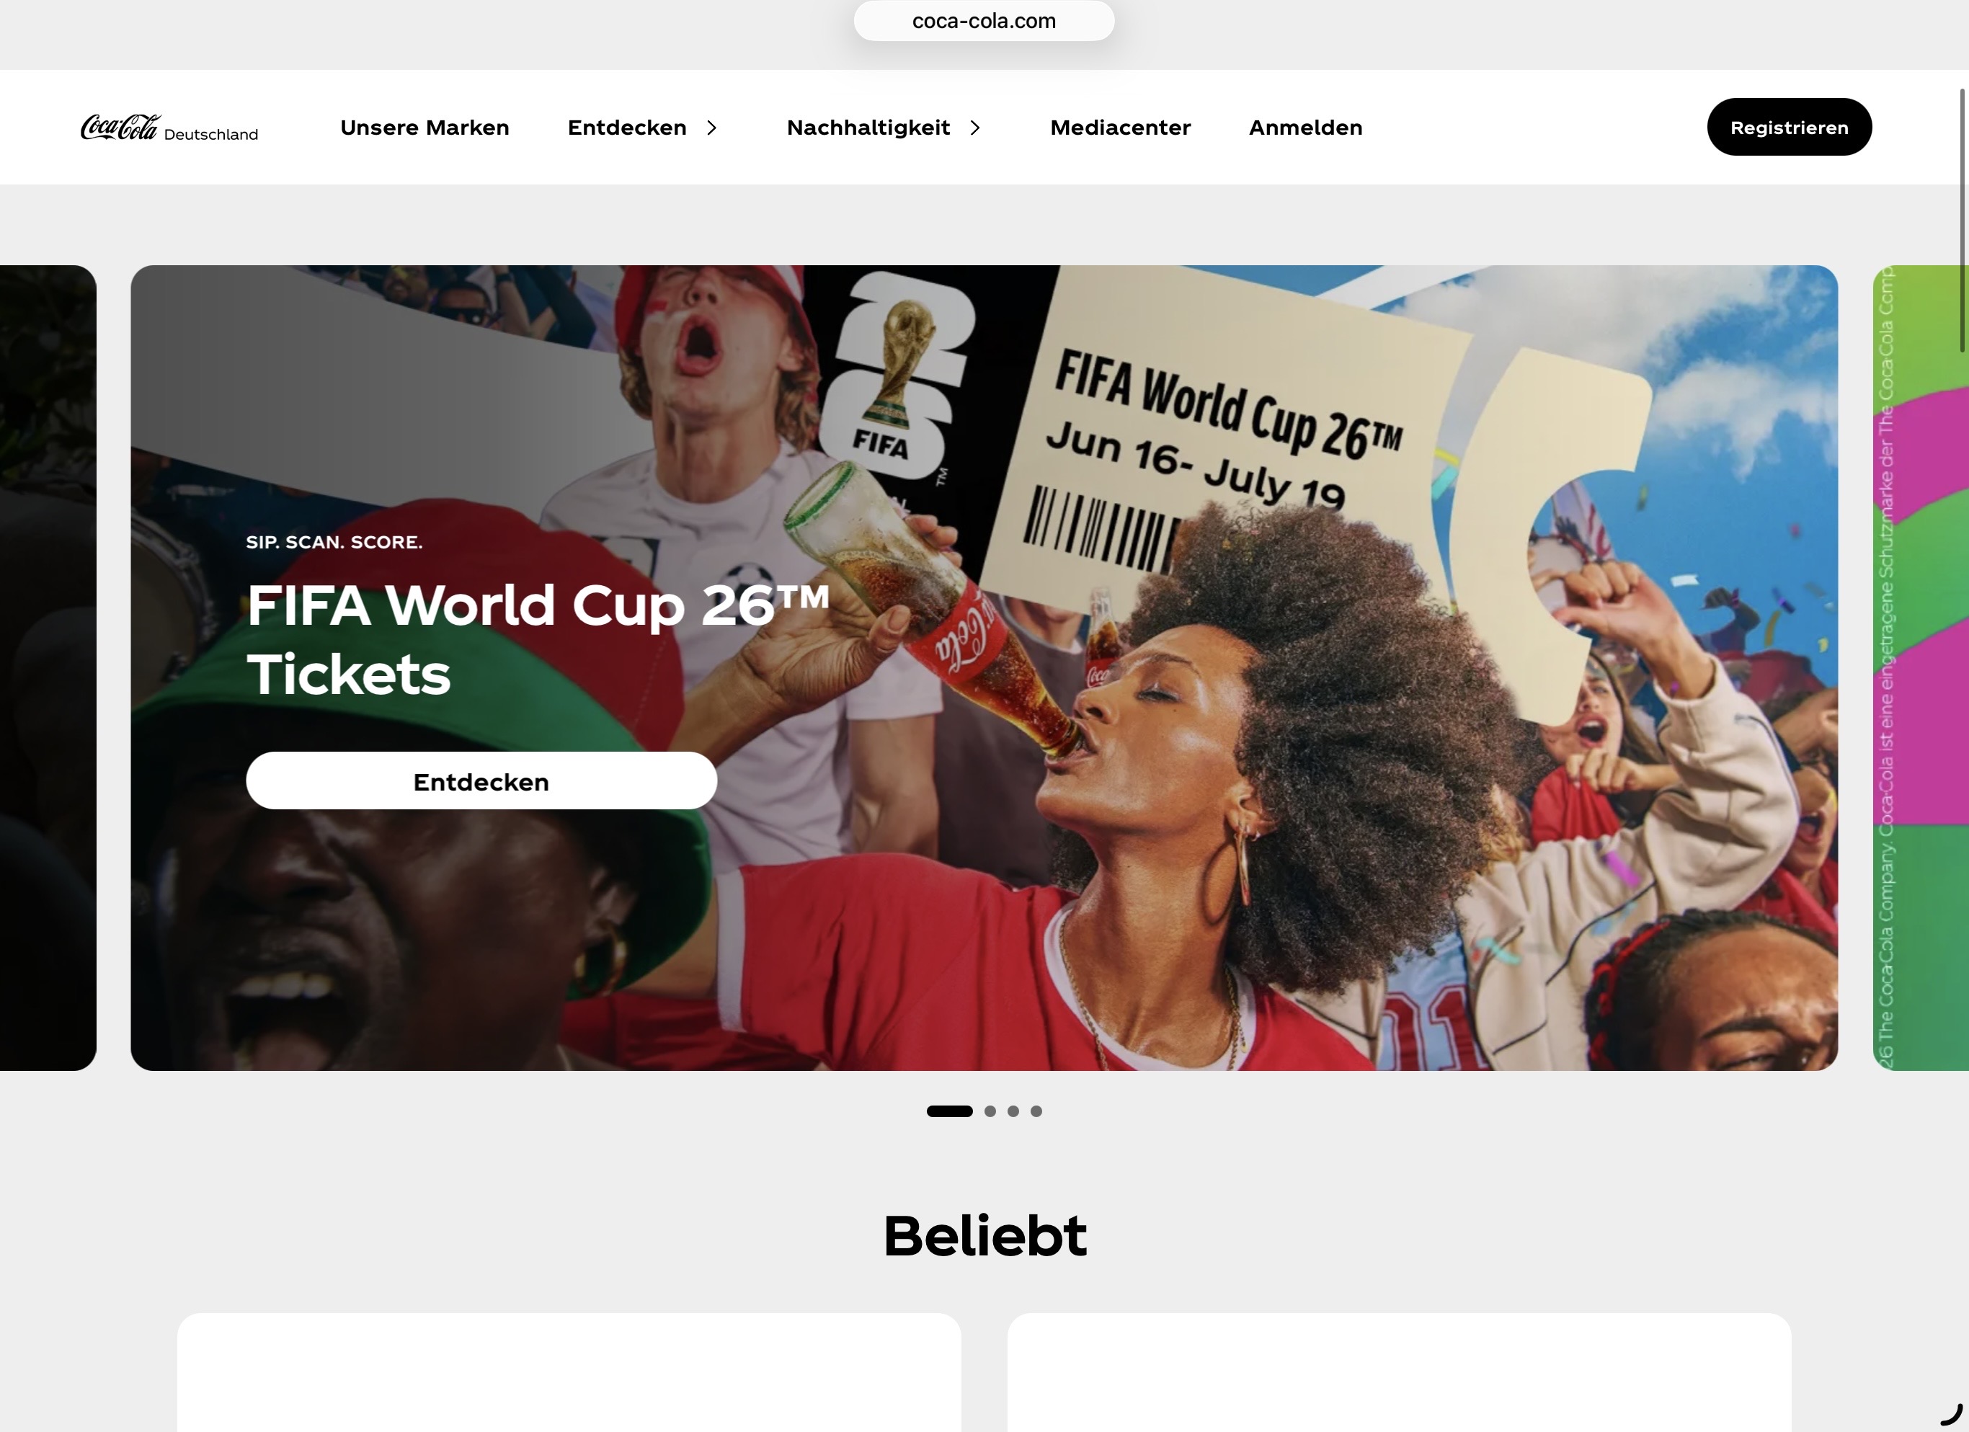The width and height of the screenshot is (1969, 1432).
Task: Select the third carousel dot
Action: [x=1013, y=1111]
